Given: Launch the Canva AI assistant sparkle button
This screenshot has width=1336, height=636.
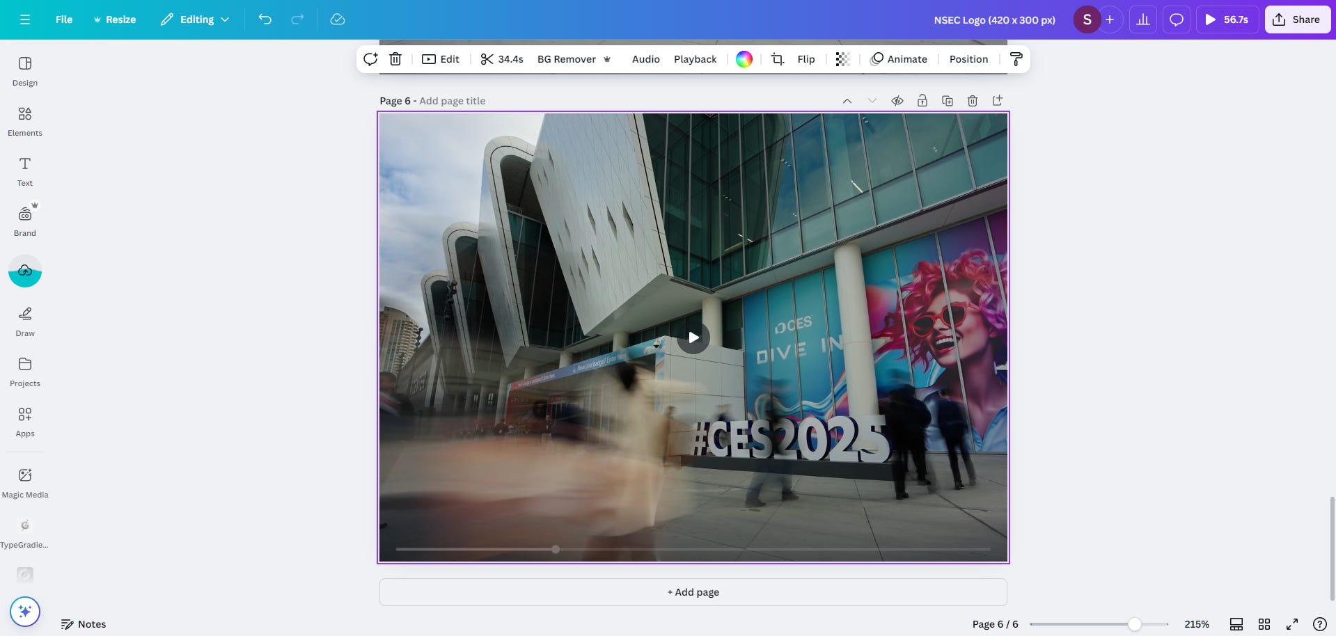Looking at the screenshot, I should pos(25,612).
